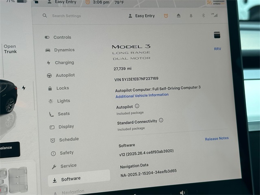Tap the Easy Entry profile in top status bar
260x195 pixels.
pos(62,2)
